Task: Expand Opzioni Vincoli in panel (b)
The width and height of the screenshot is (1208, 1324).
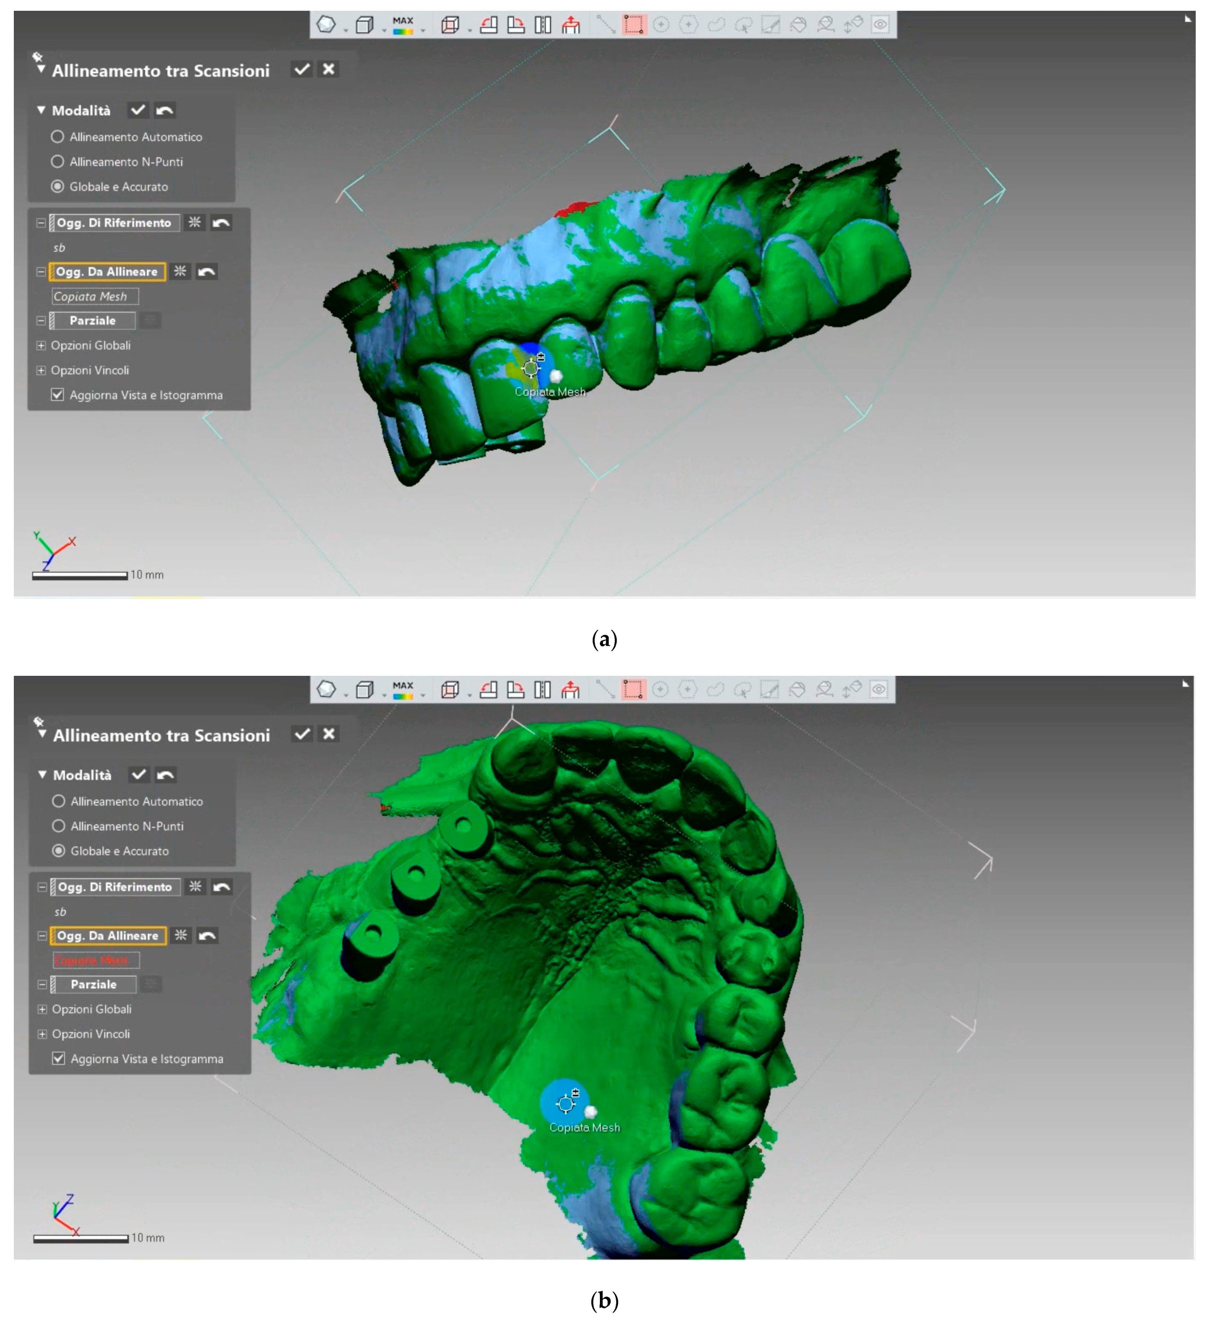Action: (42, 1034)
